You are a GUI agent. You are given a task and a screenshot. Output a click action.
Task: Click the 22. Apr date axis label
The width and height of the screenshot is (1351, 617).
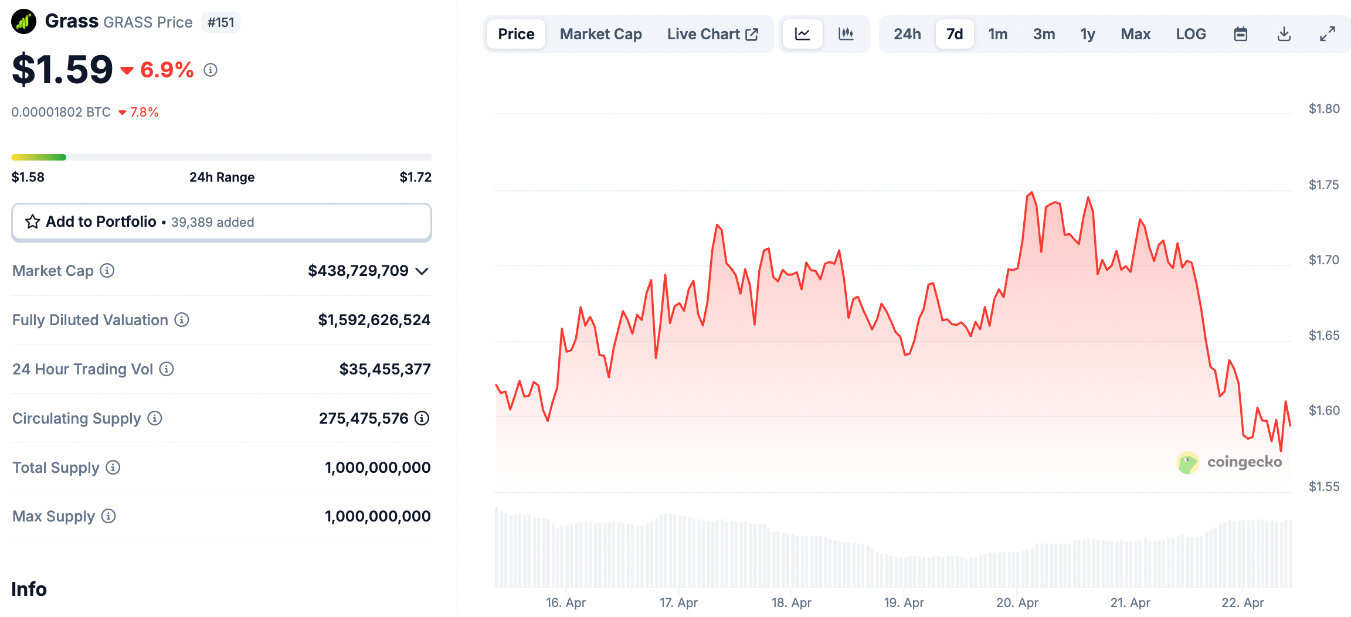click(x=1243, y=602)
